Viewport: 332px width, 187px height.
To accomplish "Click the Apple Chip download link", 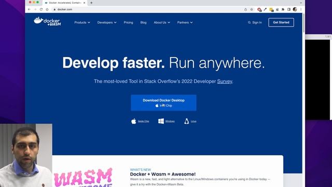I will point(143,121).
